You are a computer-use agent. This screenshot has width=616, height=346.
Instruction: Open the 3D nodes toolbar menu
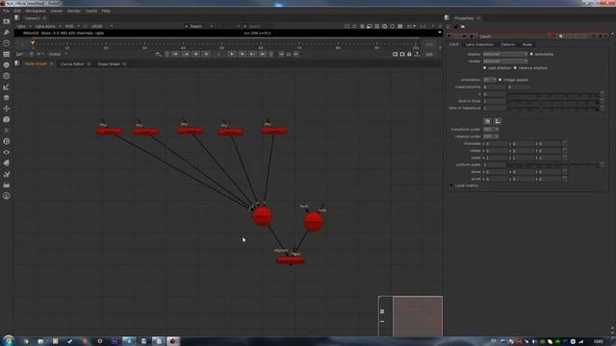pos(7,119)
